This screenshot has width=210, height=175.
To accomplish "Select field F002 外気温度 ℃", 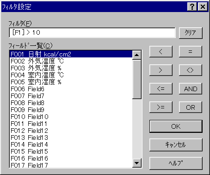I will coord(71,61).
